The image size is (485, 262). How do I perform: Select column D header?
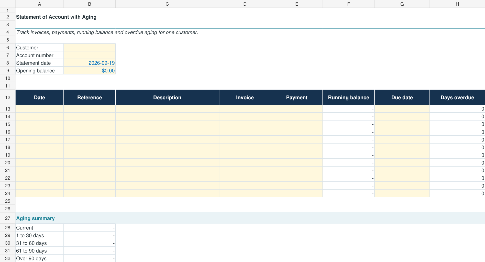245,4
